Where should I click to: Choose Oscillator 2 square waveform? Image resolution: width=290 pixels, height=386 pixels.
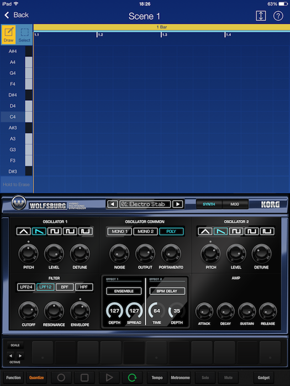tap(236, 231)
